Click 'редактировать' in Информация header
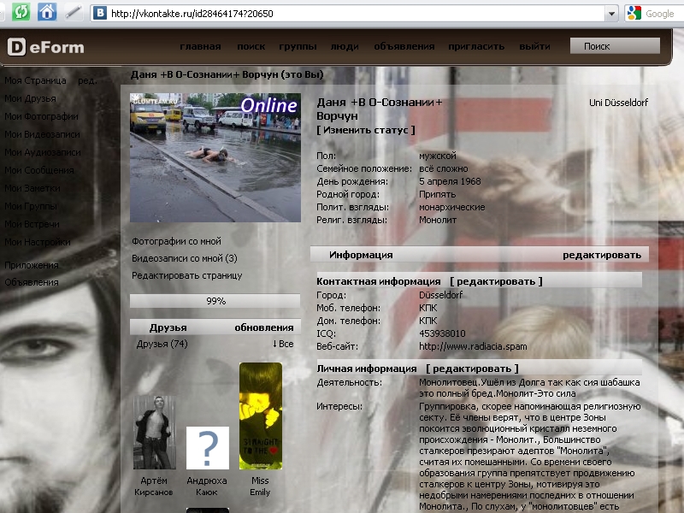Viewport: 684px width, 513px height. (x=601, y=255)
